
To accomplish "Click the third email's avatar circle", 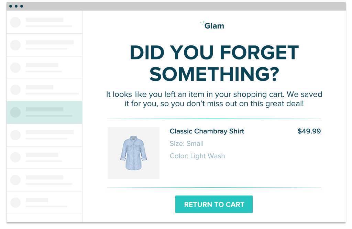I will pos(15,67).
